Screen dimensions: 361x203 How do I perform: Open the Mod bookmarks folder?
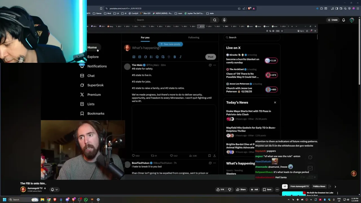[107, 13]
